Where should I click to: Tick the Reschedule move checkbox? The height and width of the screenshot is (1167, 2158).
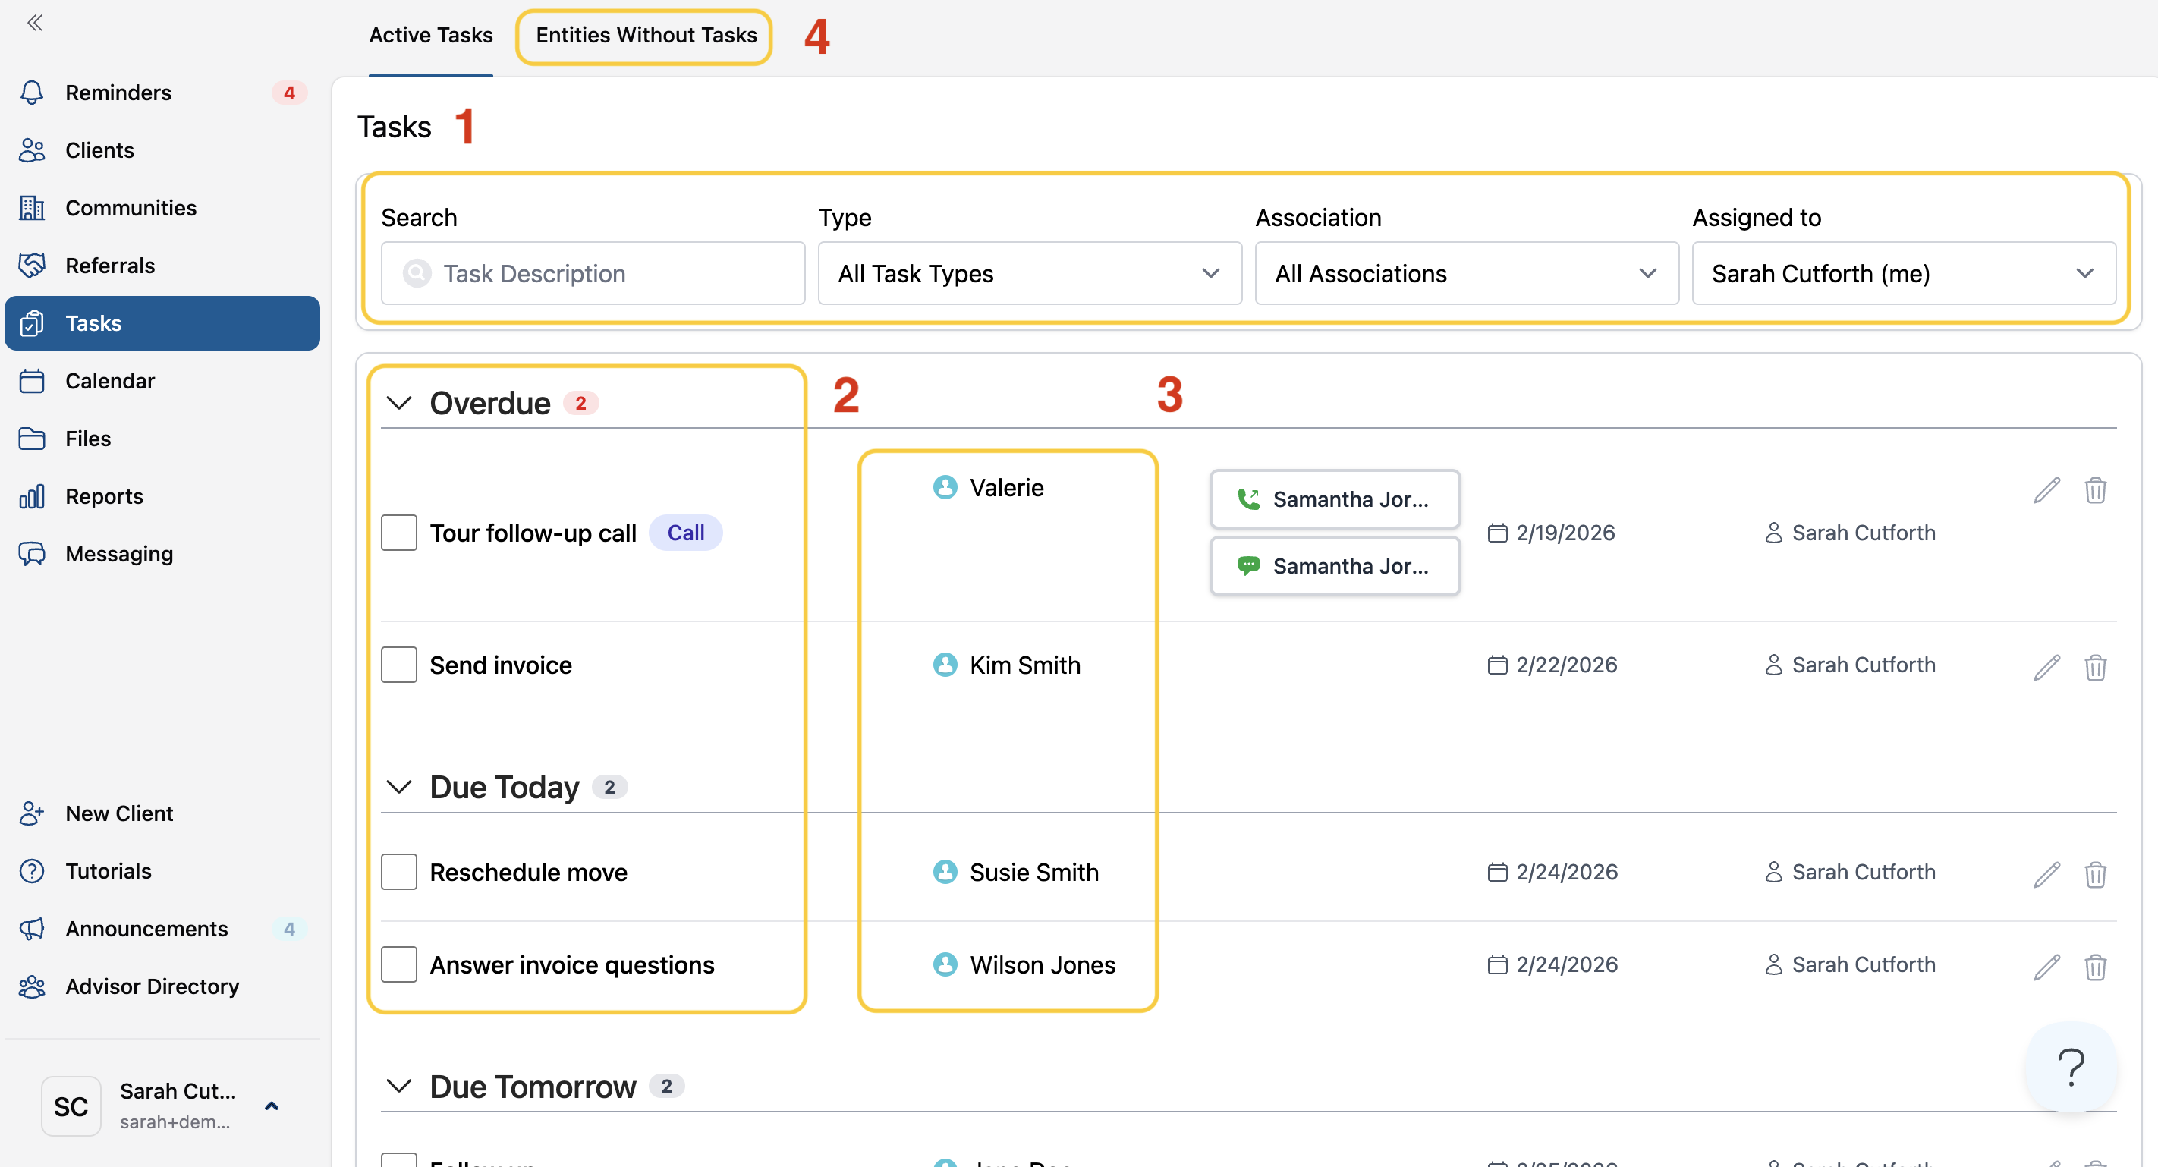coord(399,872)
